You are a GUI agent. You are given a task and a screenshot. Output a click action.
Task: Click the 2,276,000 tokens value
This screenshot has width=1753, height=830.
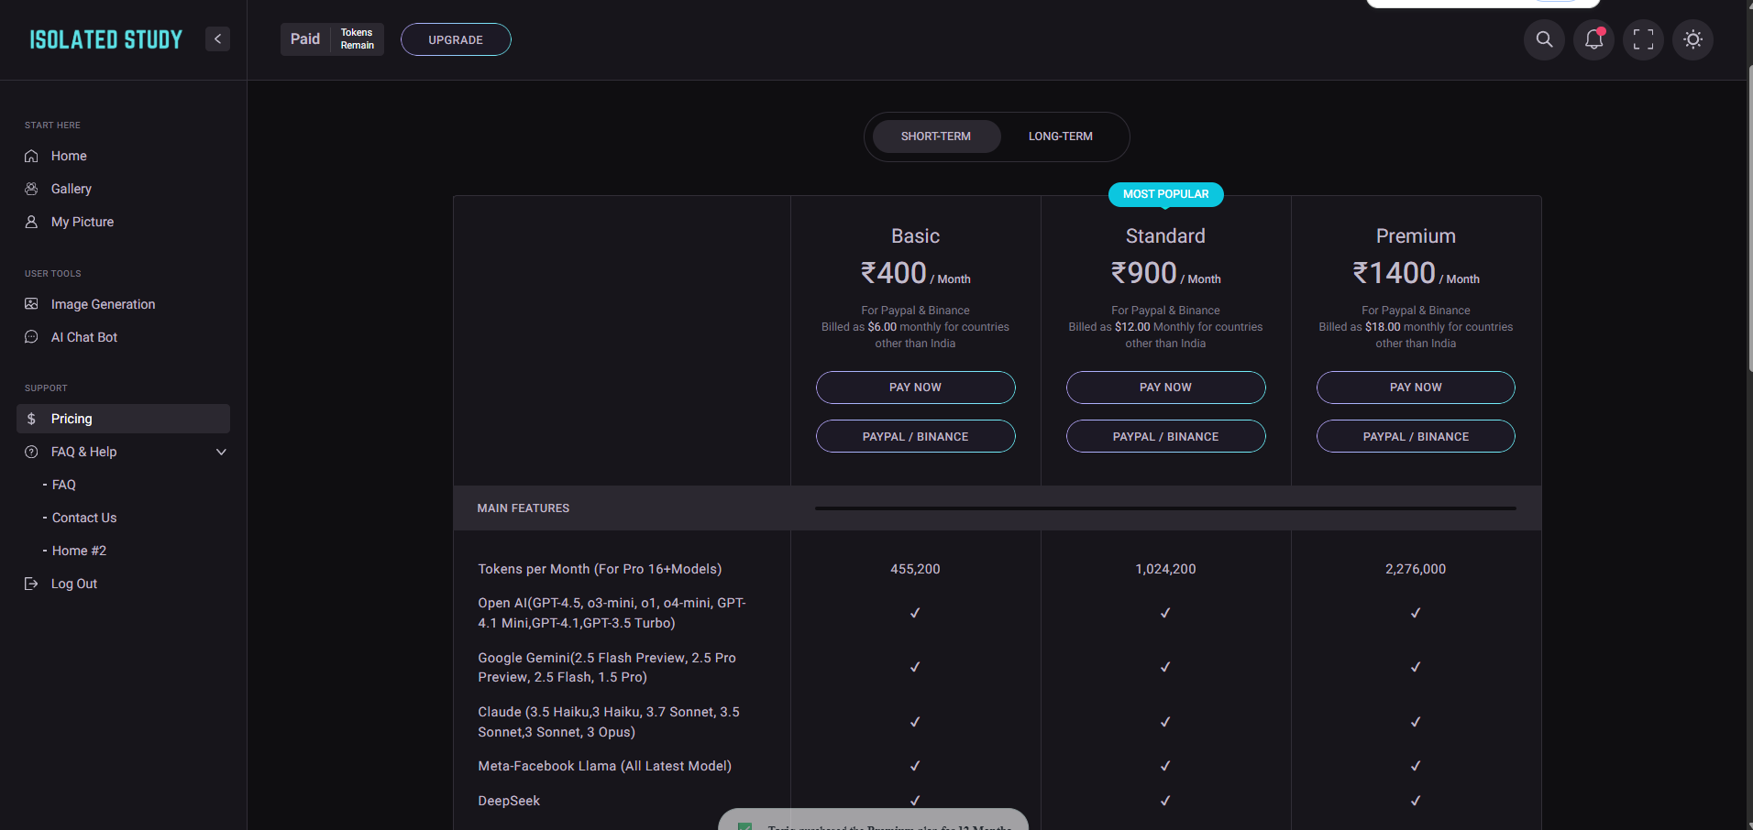pyautogui.click(x=1416, y=569)
